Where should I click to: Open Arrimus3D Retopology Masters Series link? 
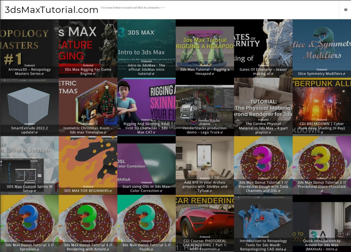(x=30, y=71)
